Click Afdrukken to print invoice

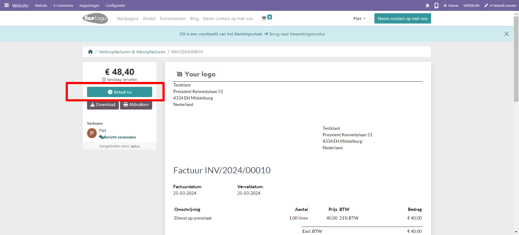tap(136, 105)
